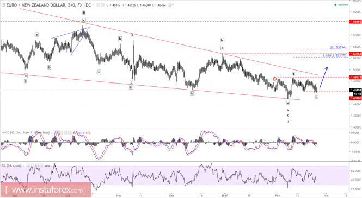The height and width of the screenshot is (198, 362).
Task: Click the RSI (14, close) label
Action: 11,165
